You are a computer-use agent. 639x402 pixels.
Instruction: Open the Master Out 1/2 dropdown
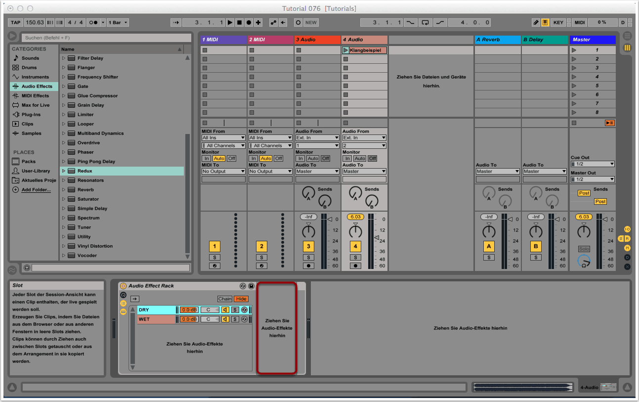pos(593,179)
